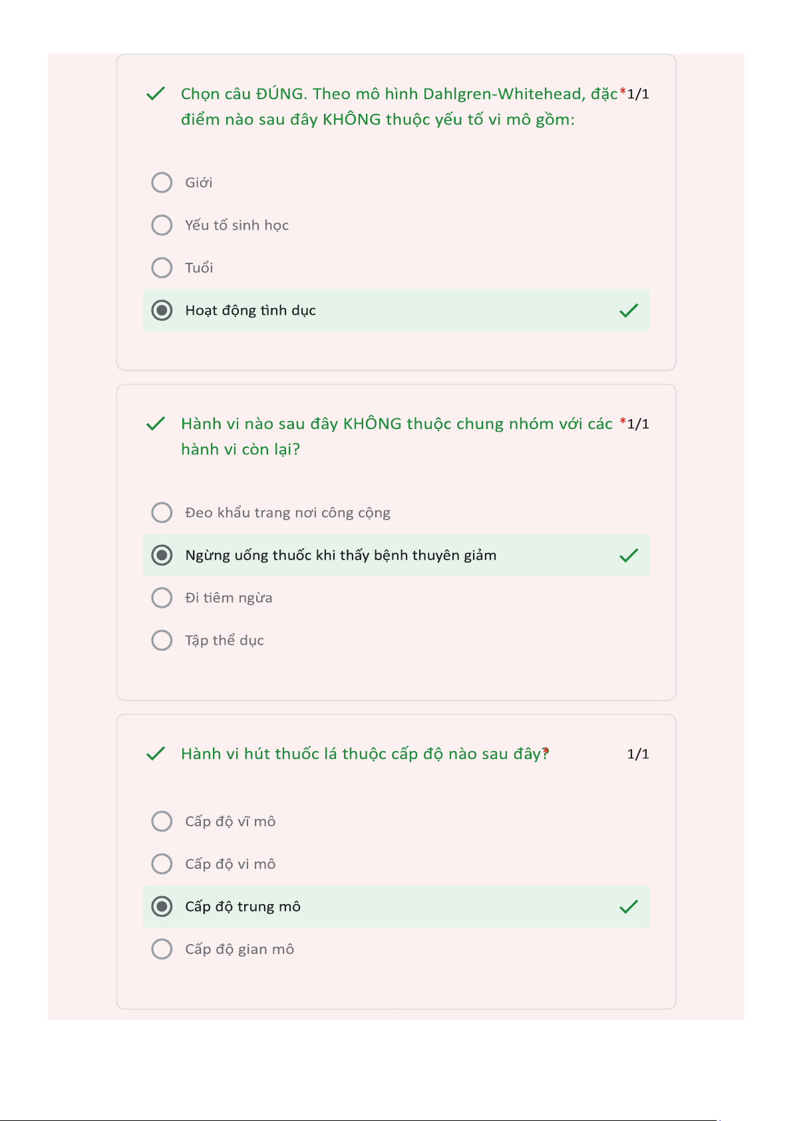Select the "Tuổi" radio button
Screen dimensions: 793x1121
click(x=162, y=267)
